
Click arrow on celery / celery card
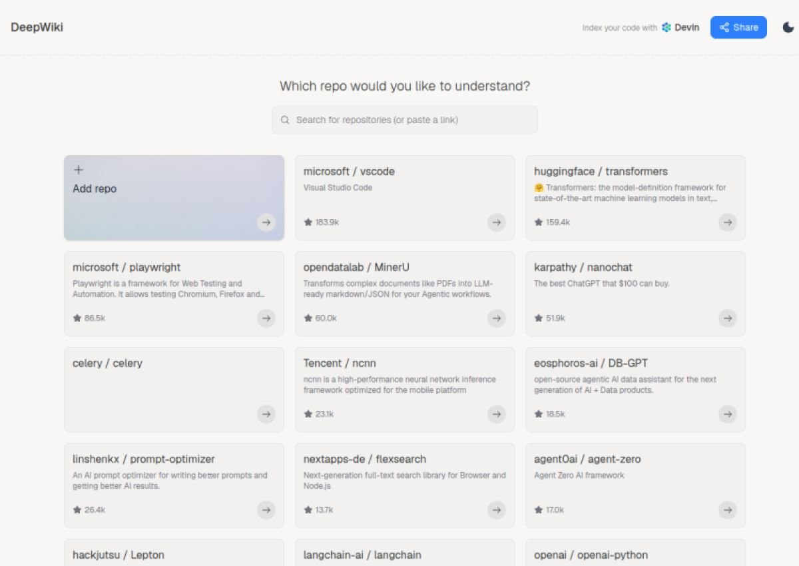pyautogui.click(x=266, y=414)
